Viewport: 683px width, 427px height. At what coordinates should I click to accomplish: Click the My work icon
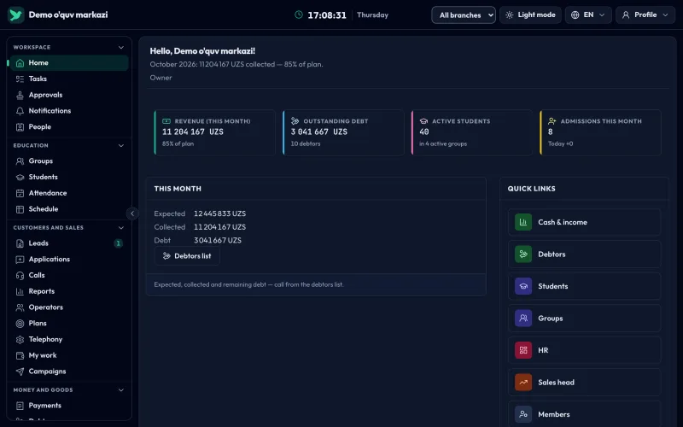pyautogui.click(x=20, y=355)
